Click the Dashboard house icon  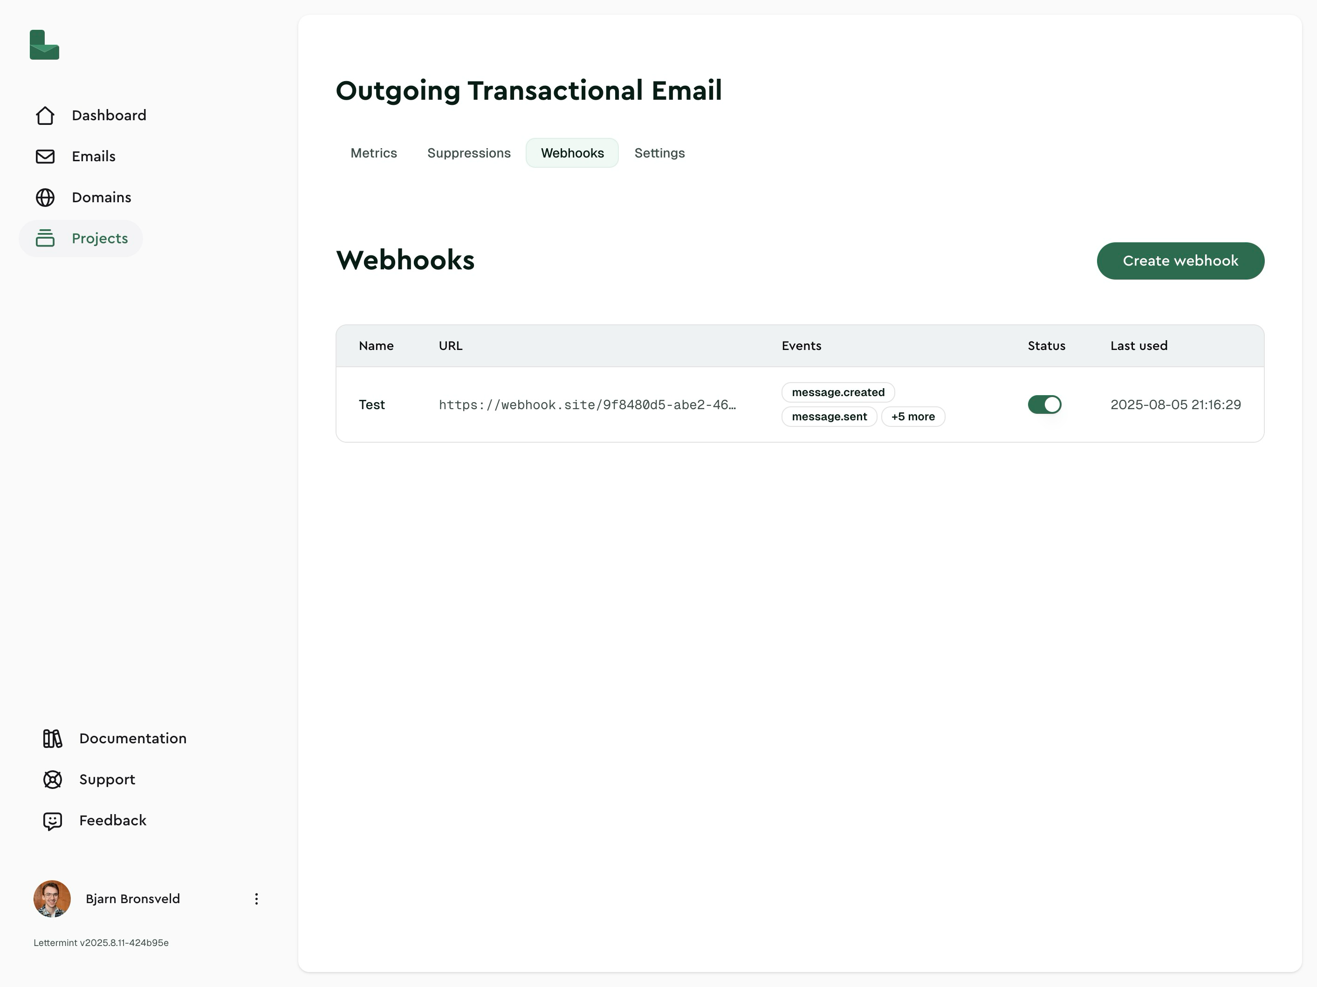point(45,116)
